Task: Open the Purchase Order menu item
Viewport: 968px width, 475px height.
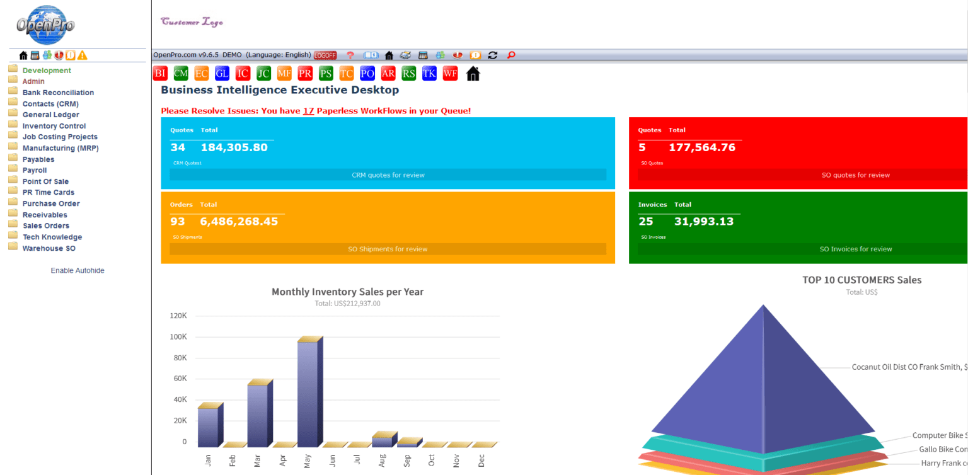Action: coord(51,203)
